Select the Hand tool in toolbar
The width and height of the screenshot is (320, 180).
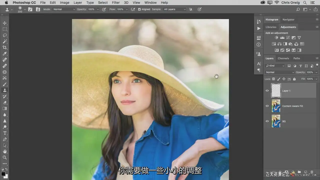(x=5, y=151)
